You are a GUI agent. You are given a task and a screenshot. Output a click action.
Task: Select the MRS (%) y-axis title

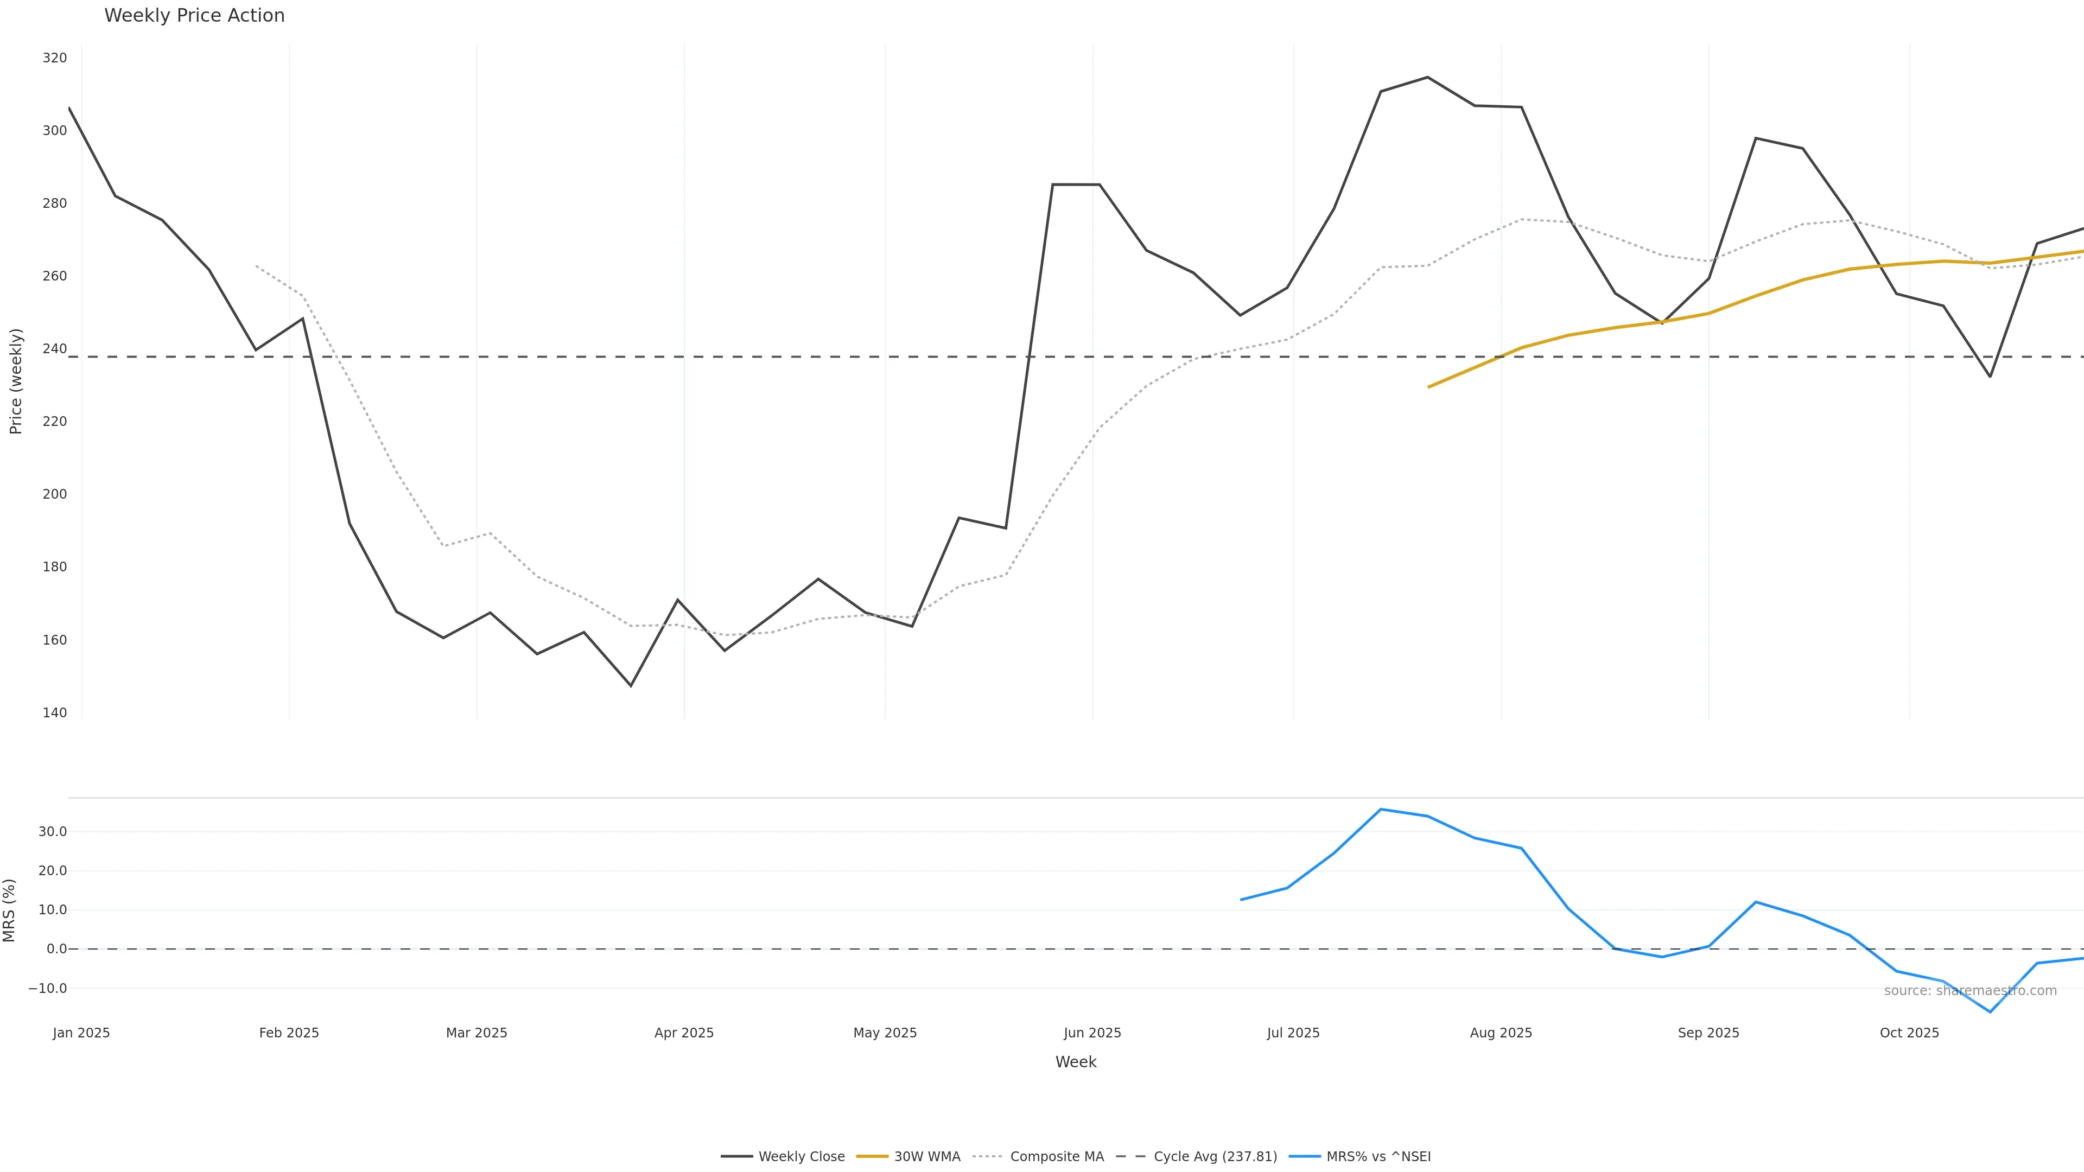coord(10,910)
